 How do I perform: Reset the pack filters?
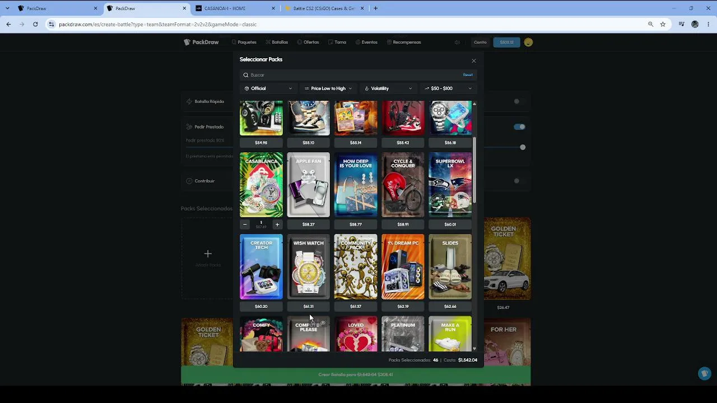tap(468, 75)
